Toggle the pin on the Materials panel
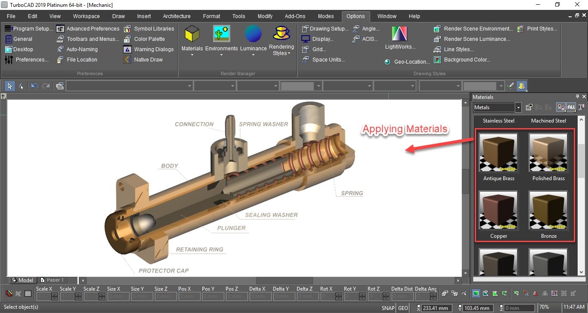588x313 pixels. pyautogui.click(x=578, y=97)
